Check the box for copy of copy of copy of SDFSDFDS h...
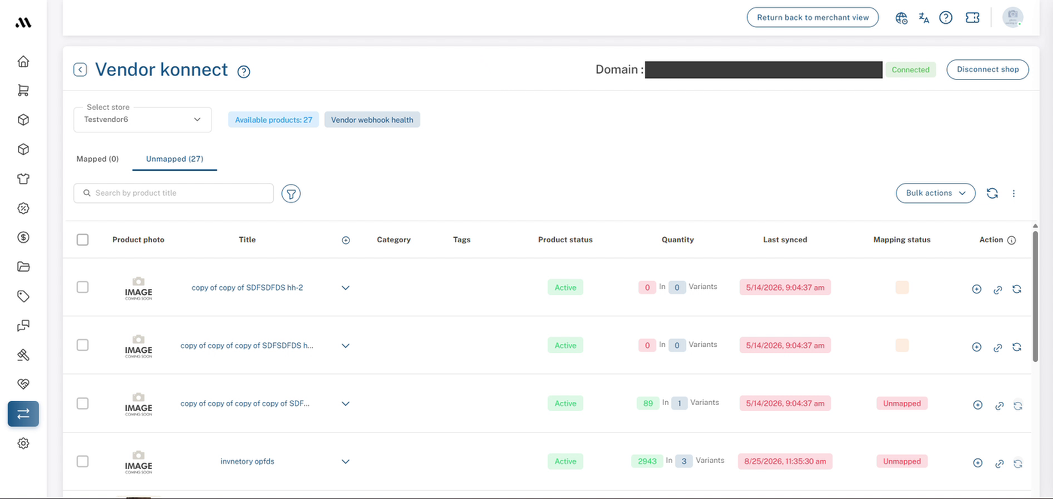This screenshot has height=499, width=1053. [83, 345]
